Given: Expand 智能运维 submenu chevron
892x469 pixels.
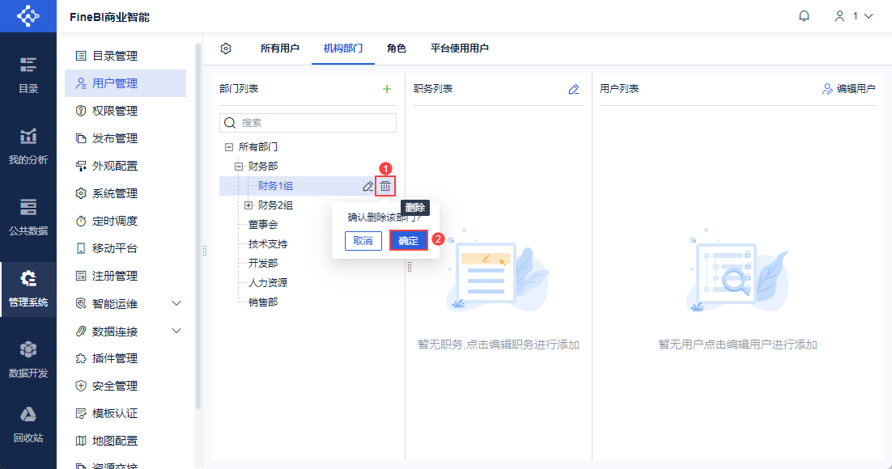Looking at the screenshot, I should 176,303.
